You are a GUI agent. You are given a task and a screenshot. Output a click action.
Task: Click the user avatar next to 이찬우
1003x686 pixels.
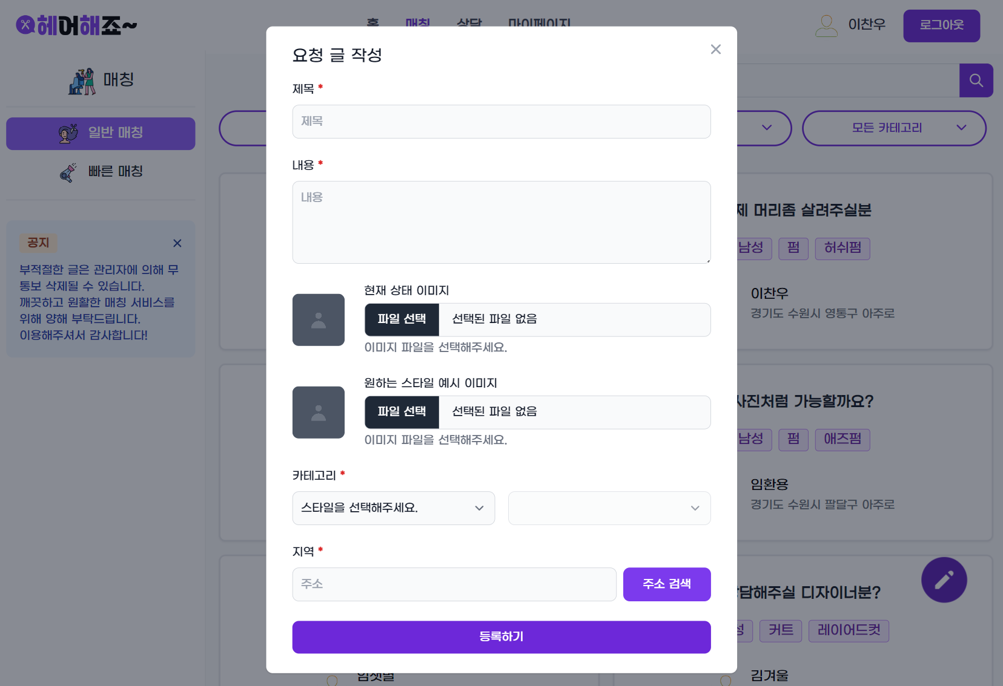coord(826,25)
